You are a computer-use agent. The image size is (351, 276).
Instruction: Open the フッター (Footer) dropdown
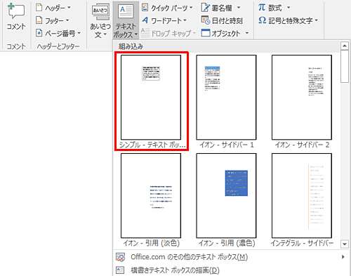click(x=53, y=20)
